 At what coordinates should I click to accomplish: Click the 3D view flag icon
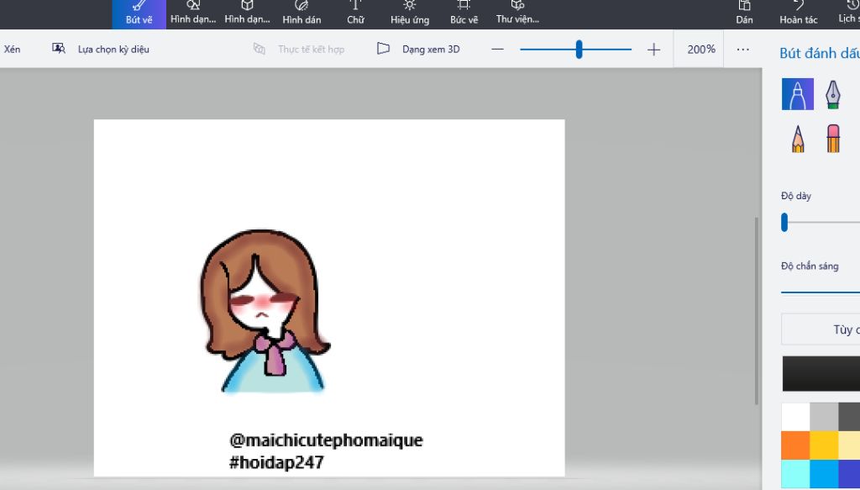pyautogui.click(x=383, y=49)
